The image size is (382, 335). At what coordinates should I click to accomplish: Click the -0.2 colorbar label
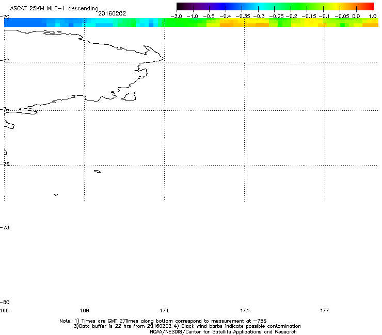[292, 16]
